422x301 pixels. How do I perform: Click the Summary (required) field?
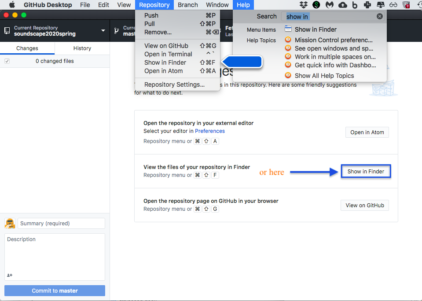click(61, 224)
